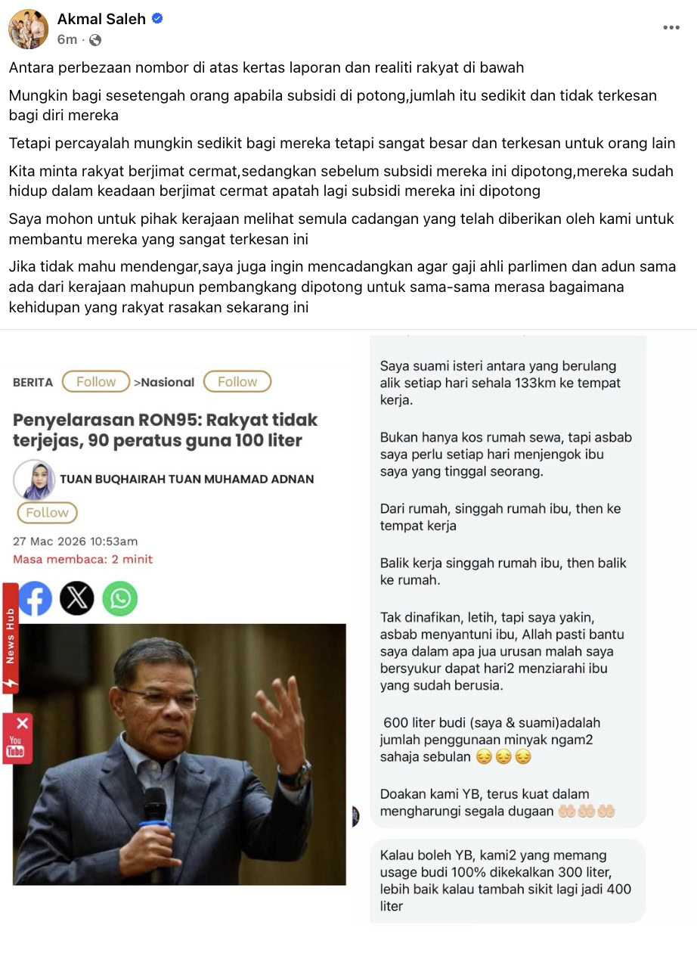Open the Nasional breadcrumb link
This screenshot has height=956, width=697.
(164, 382)
